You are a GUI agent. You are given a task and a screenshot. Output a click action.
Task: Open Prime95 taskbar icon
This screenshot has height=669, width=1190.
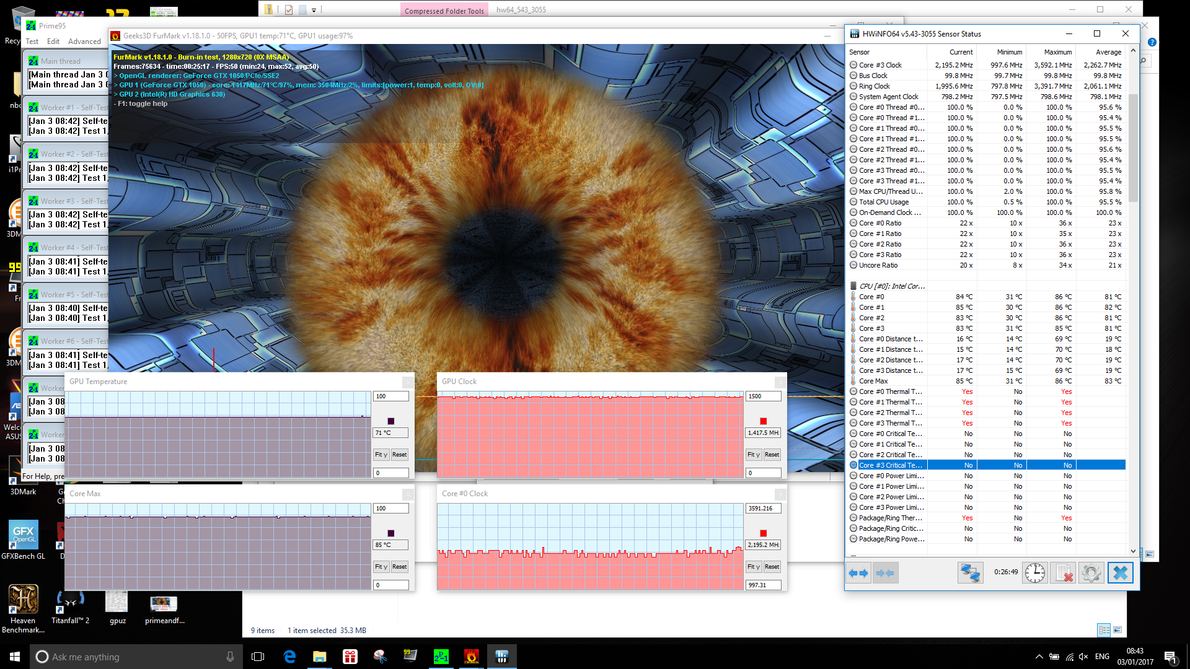point(441,657)
